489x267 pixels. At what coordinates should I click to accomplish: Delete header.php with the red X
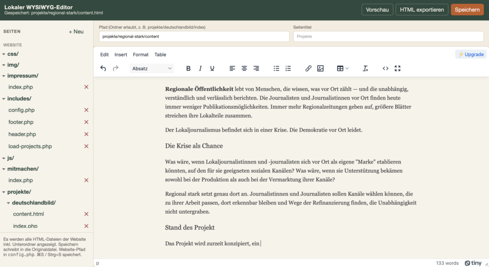coord(86,134)
